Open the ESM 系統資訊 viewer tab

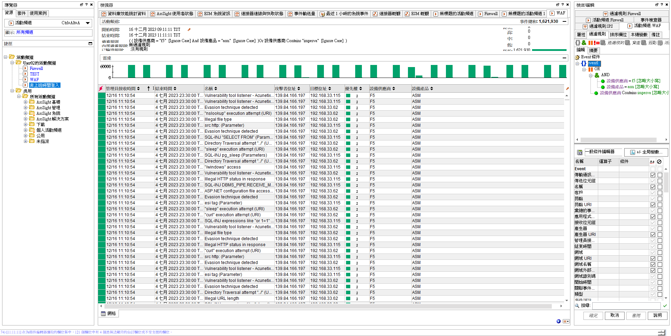pyautogui.click(x=214, y=14)
